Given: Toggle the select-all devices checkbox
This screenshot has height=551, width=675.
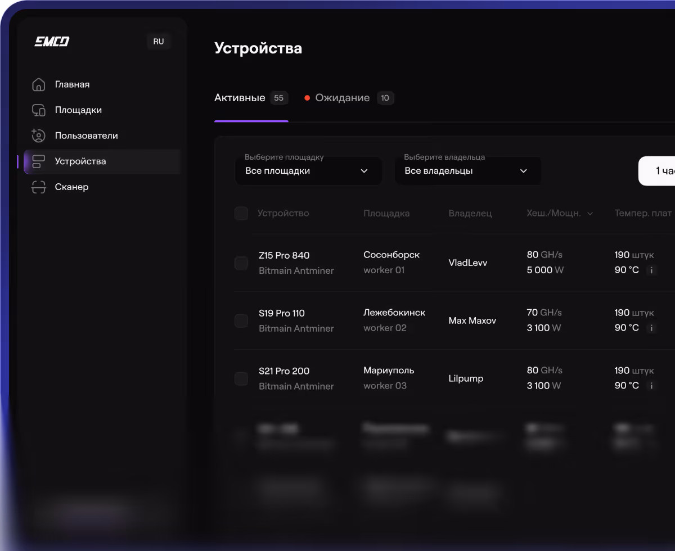Looking at the screenshot, I should click(x=241, y=213).
